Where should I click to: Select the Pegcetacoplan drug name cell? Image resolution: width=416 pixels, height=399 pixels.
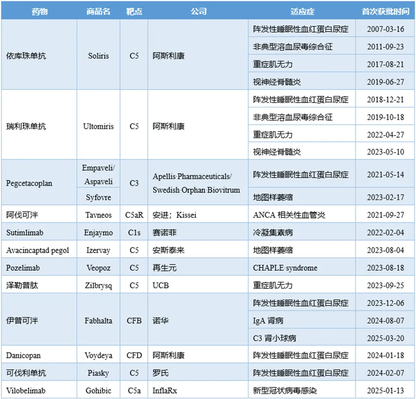click(29, 183)
